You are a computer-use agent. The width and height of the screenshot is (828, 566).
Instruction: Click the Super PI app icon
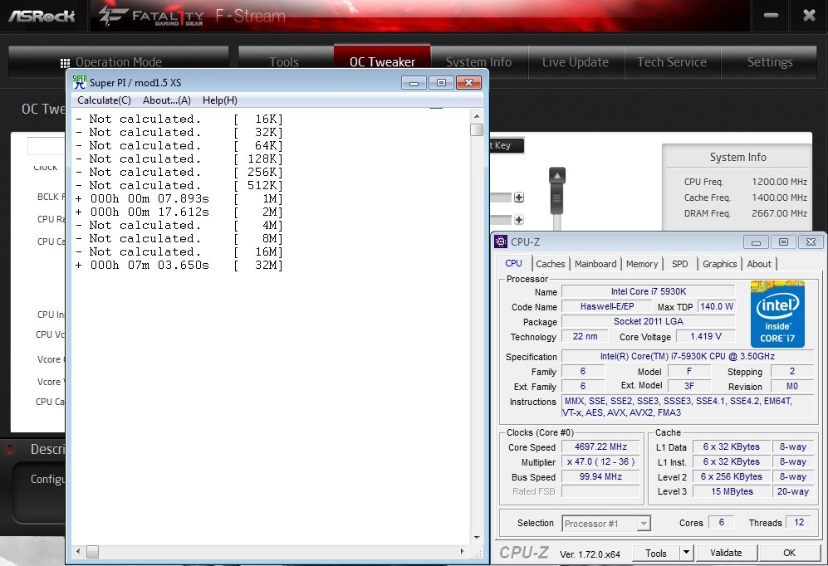(80, 82)
